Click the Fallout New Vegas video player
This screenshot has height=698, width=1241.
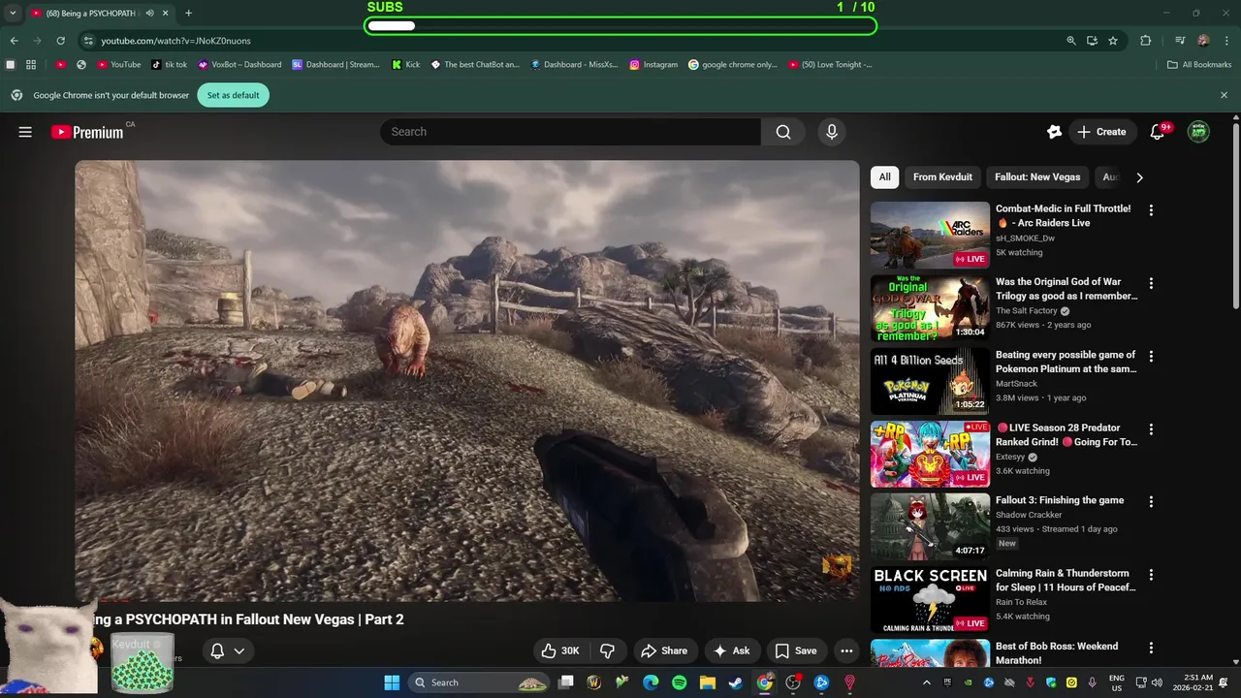pyautogui.click(x=467, y=381)
